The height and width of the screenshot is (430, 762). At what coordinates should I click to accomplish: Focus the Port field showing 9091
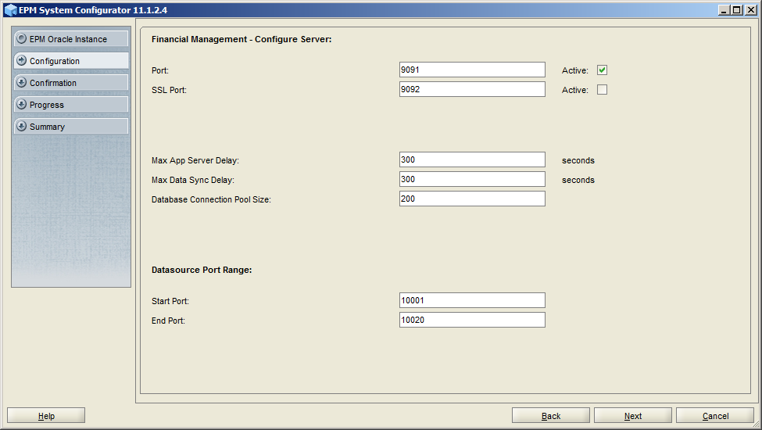[472, 70]
